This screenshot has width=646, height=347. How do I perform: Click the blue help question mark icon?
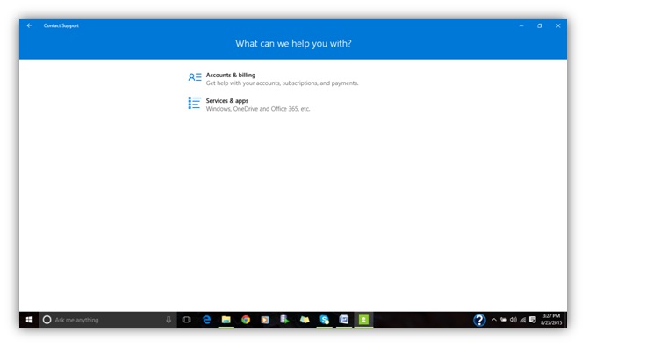[x=479, y=320]
